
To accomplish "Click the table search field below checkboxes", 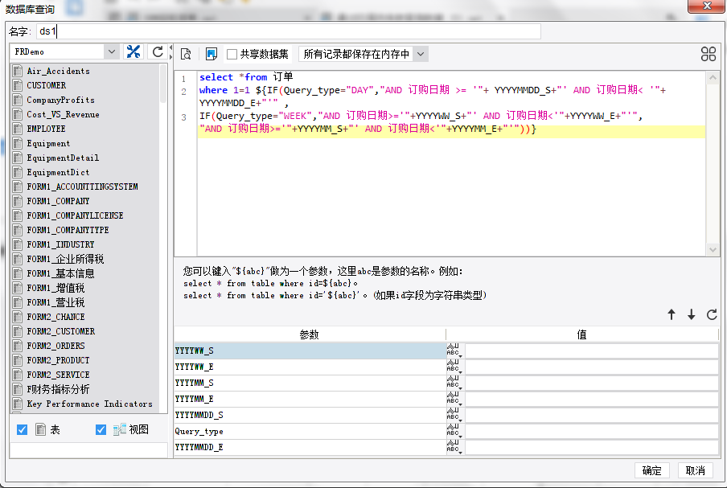I will (88, 450).
